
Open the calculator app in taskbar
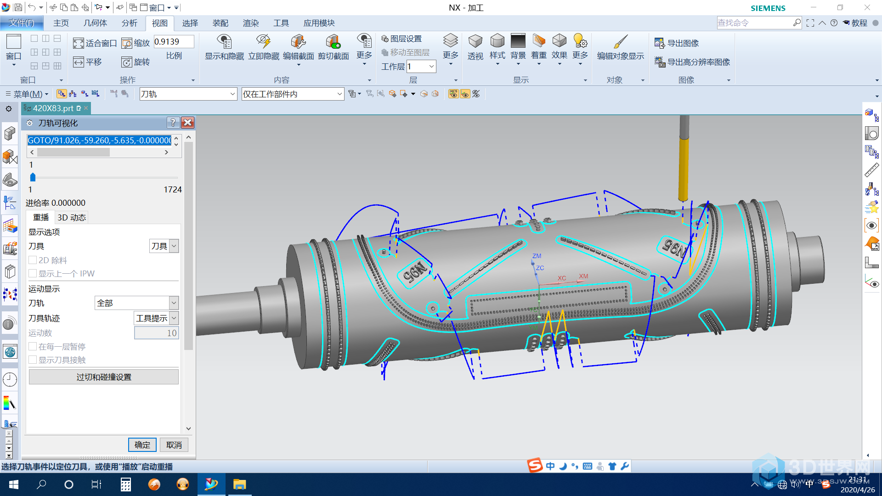[125, 485]
